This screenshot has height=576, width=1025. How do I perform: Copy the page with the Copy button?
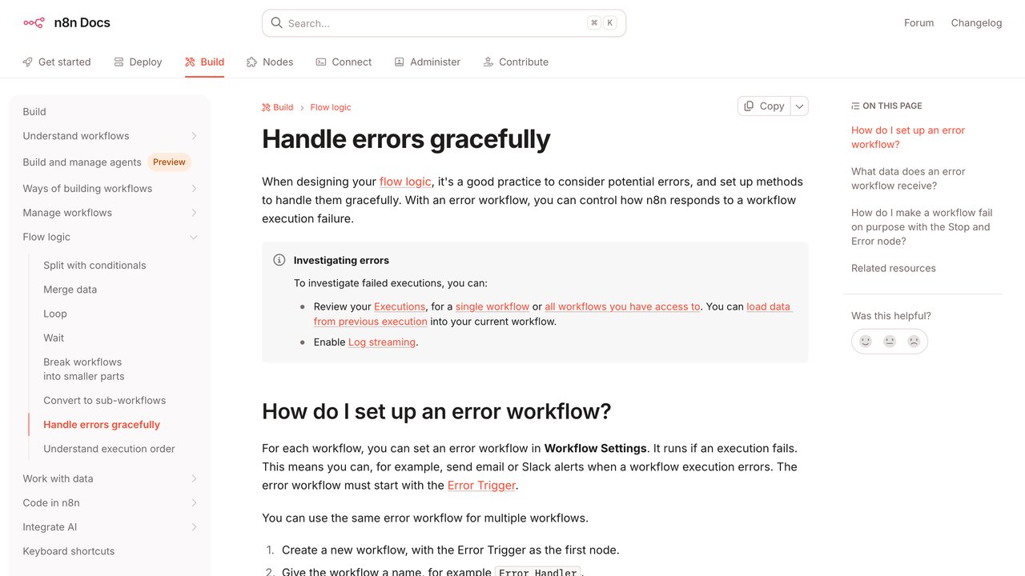pyautogui.click(x=764, y=106)
